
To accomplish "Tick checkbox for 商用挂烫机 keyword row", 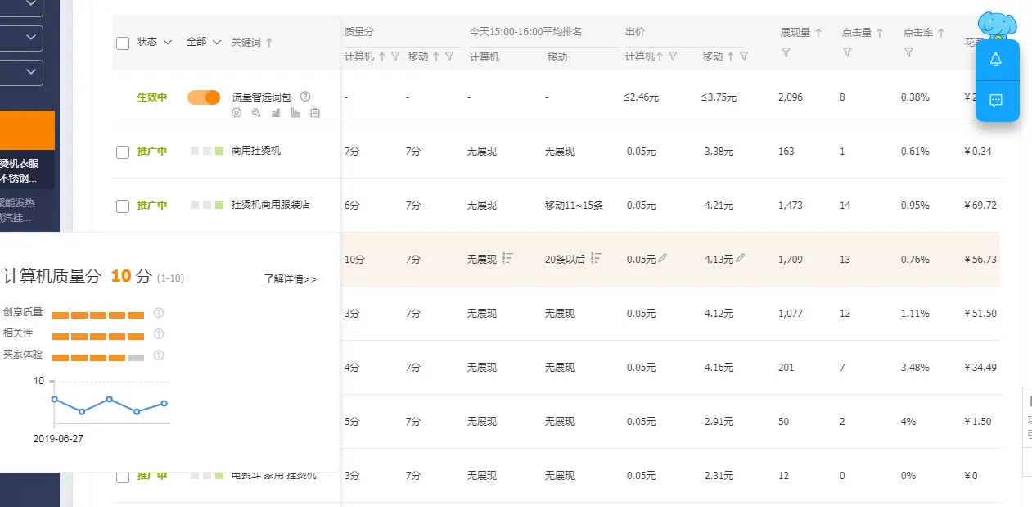I will pyautogui.click(x=123, y=152).
